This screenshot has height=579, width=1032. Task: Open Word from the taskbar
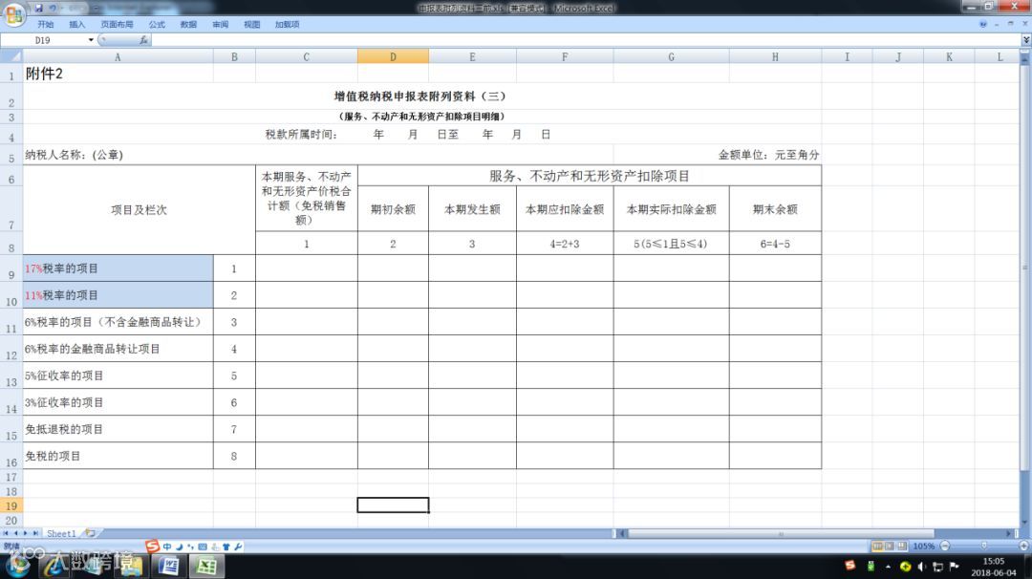(x=169, y=566)
